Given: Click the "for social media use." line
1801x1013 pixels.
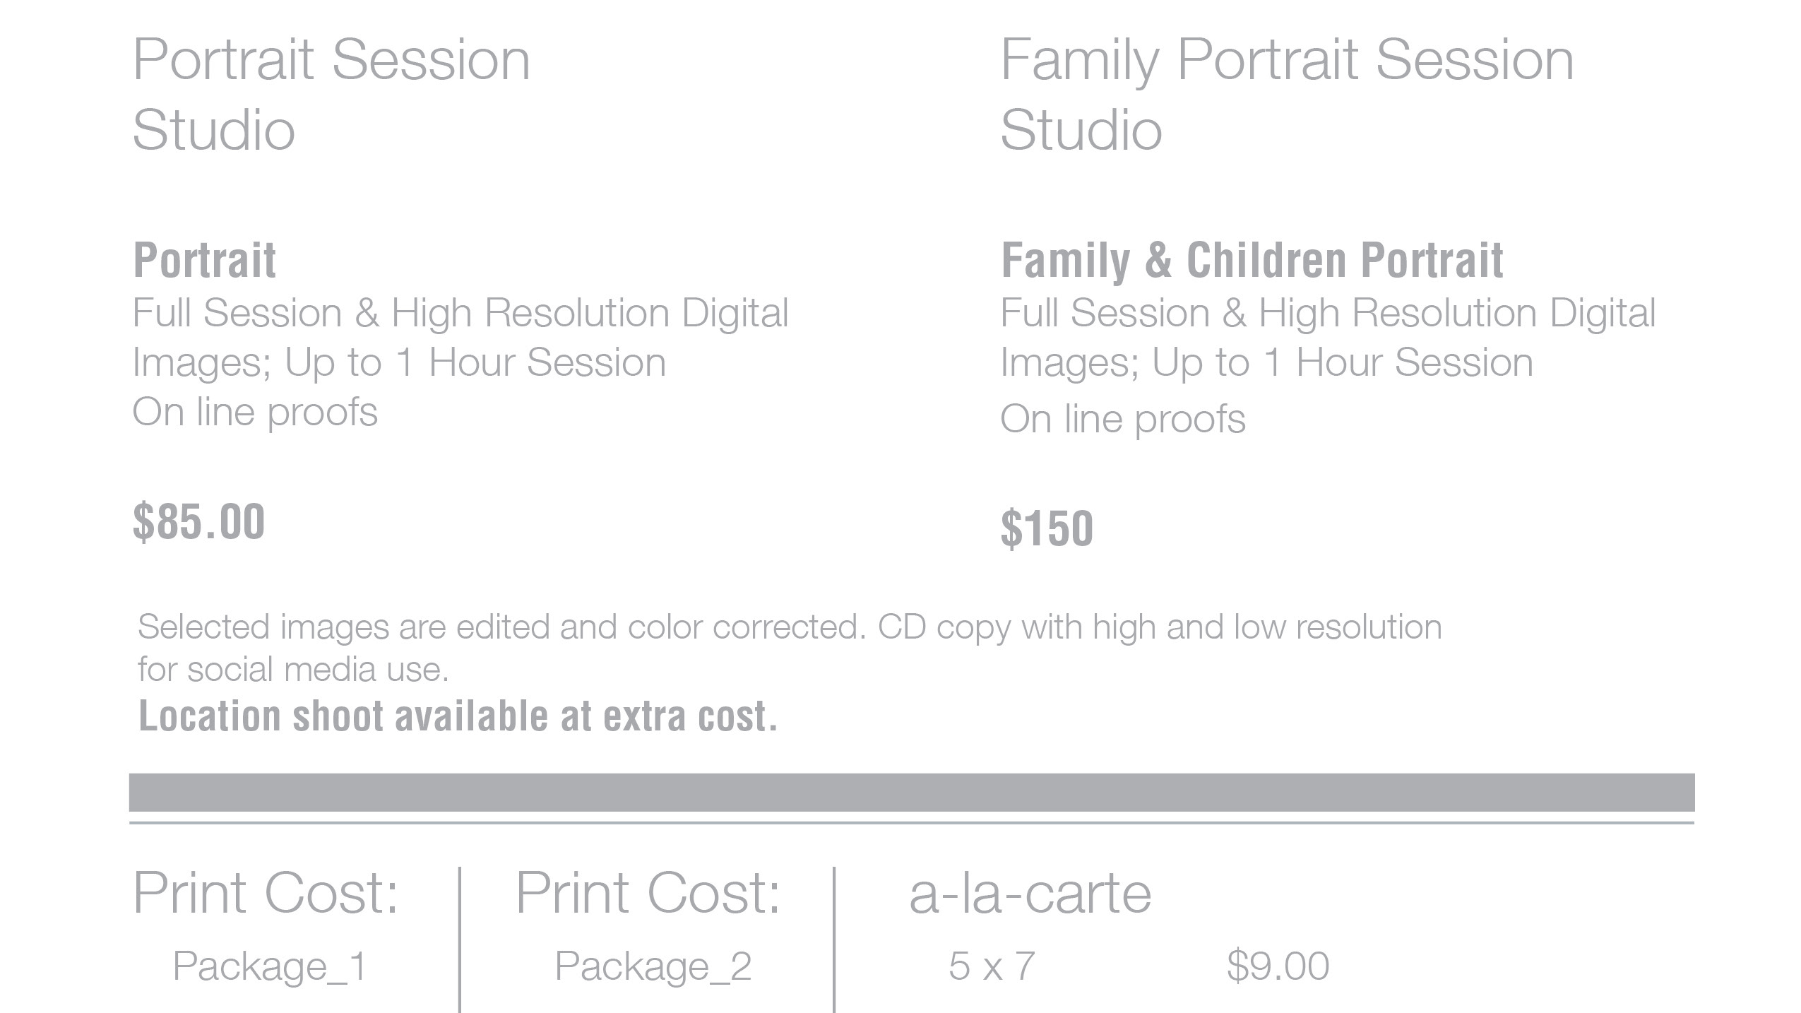Looking at the screenshot, I should [293, 669].
